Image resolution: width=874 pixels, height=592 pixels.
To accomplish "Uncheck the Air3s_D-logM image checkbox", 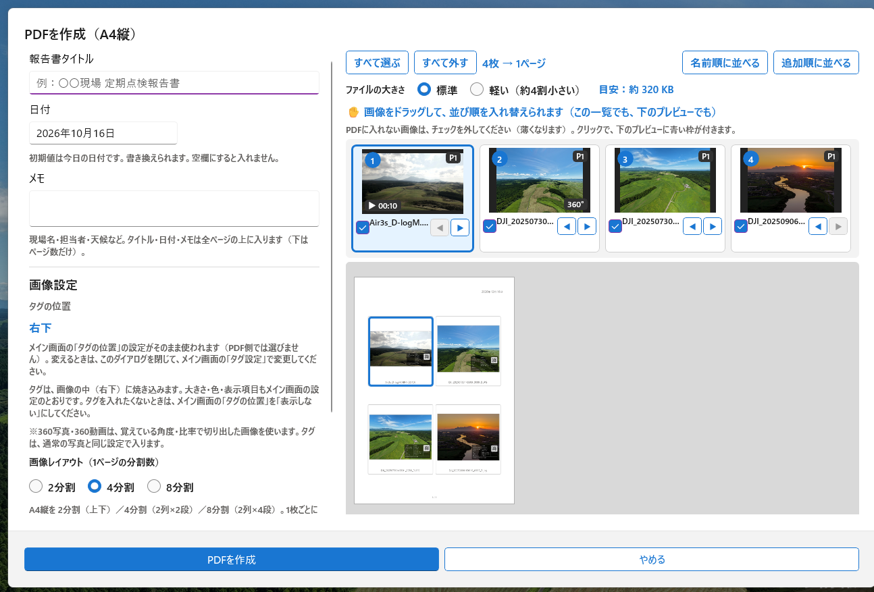I will [363, 228].
